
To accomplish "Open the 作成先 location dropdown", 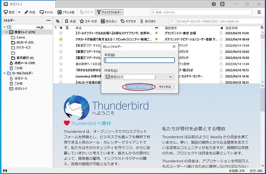I will 139,77.
